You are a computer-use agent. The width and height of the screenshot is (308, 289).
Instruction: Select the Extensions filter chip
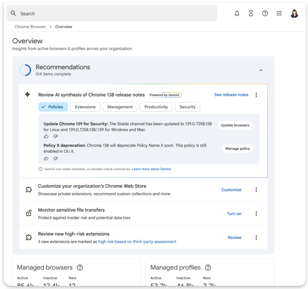(x=85, y=107)
